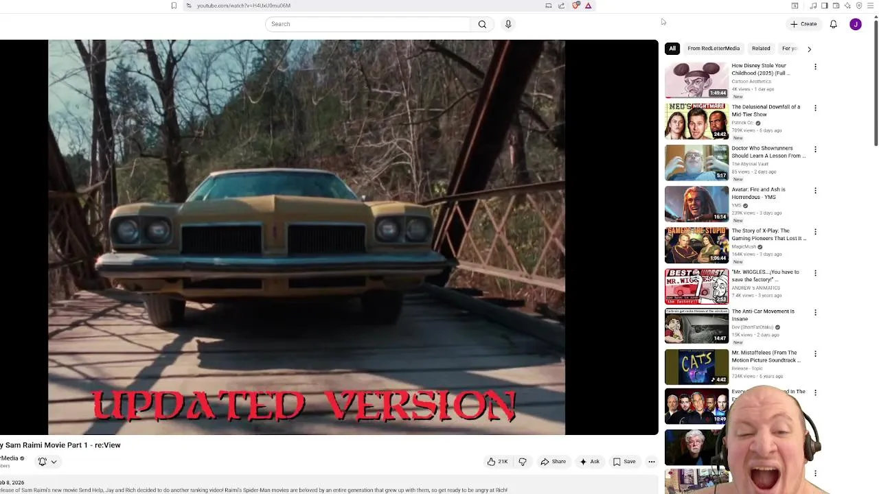The image size is (879, 494).
Task: Select the For you filter chip
Action: [790, 49]
